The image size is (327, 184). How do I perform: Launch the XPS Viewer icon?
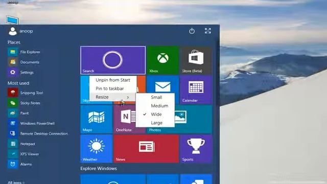coord(13,154)
